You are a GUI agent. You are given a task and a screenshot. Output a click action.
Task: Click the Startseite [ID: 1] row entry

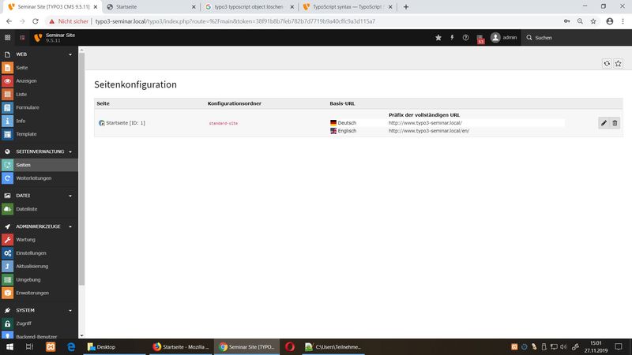click(126, 123)
